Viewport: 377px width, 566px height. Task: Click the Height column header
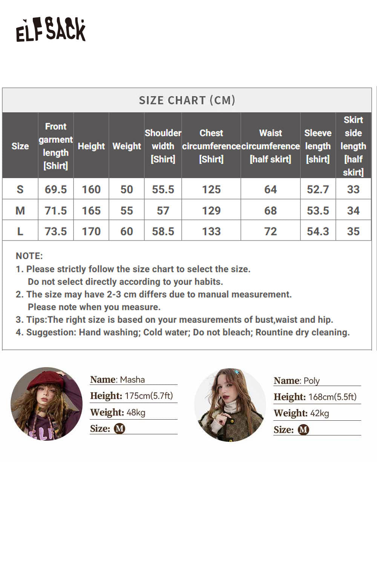click(x=91, y=146)
